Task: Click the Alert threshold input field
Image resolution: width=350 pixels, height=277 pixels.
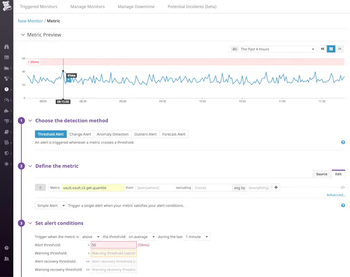Action: click(x=113, y=245)
